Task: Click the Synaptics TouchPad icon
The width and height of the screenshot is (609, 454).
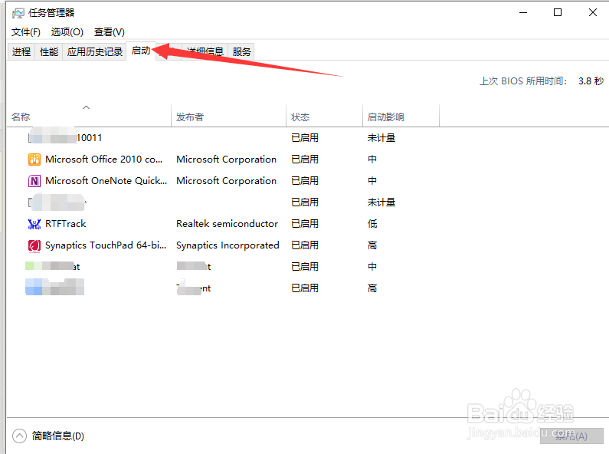Action: [x=34, y=245]
